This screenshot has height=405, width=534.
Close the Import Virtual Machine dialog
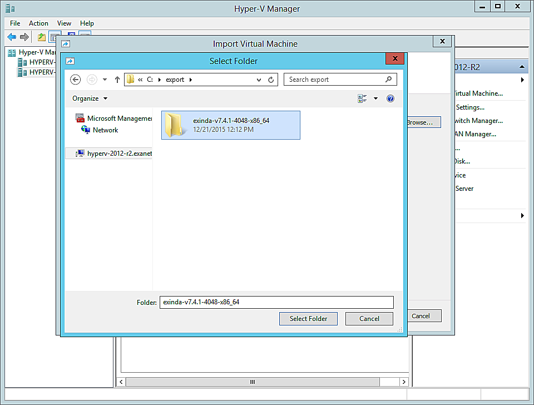[442, 41]
